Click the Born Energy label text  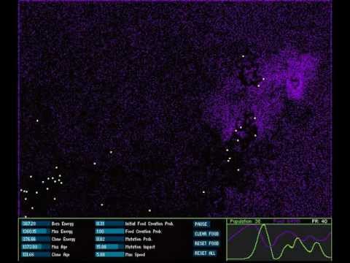63,224
